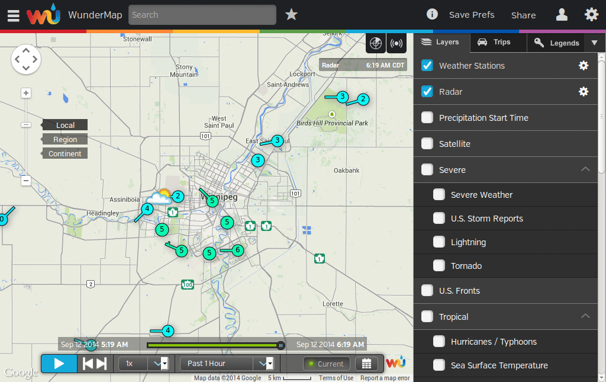Switch to the Layers tab
606x382 pixels.
click(441, 42)
